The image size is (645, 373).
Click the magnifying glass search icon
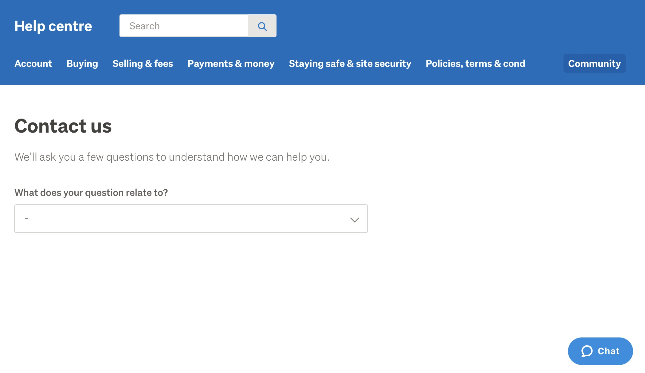(x=262, y=26)
